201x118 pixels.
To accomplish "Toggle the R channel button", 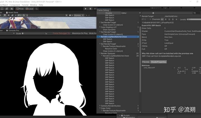I will 166,20.
